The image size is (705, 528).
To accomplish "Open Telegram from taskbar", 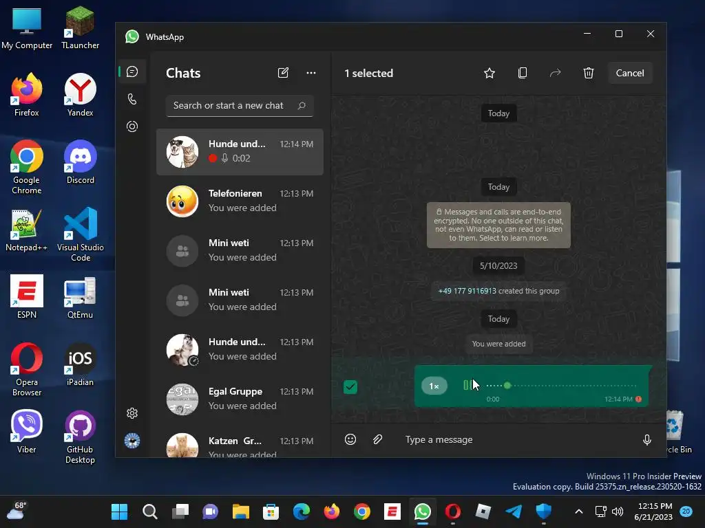I will tap(514, 511).
